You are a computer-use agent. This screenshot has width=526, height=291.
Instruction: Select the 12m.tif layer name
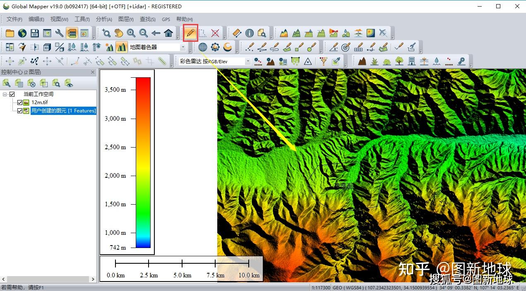pyautogui.click(x=40, y=103)
